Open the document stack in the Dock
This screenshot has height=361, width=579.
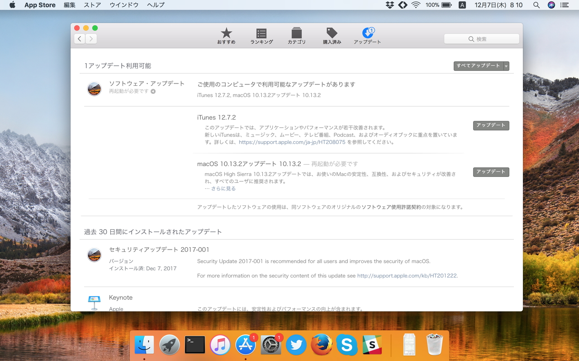tap(409, 345)
